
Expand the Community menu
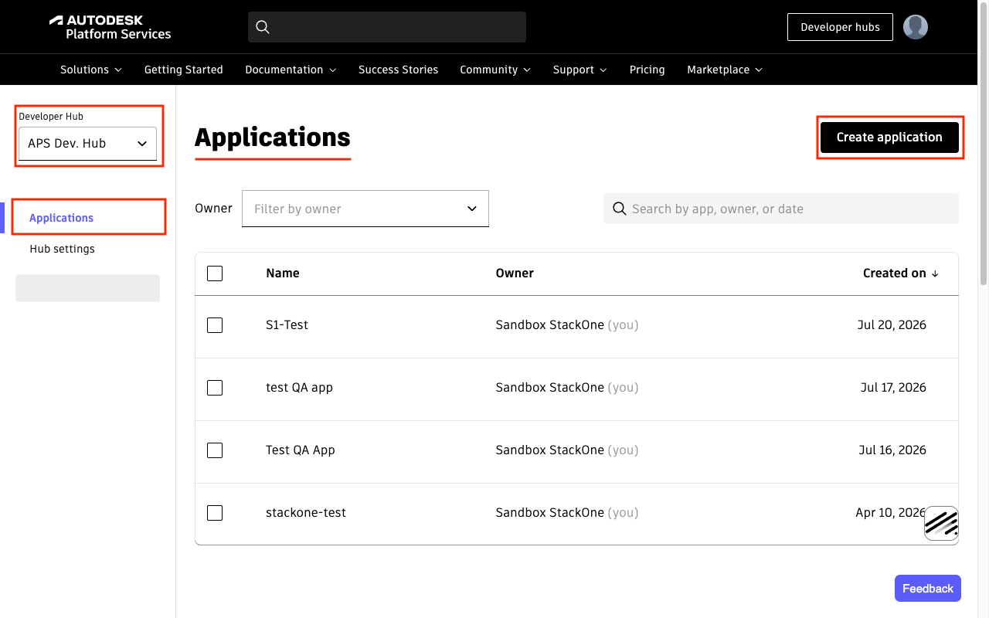495,70
